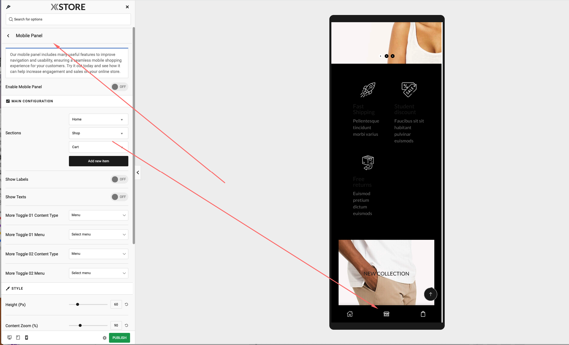Select STYLE section label

pyautogui.click(x=17, y=288)
